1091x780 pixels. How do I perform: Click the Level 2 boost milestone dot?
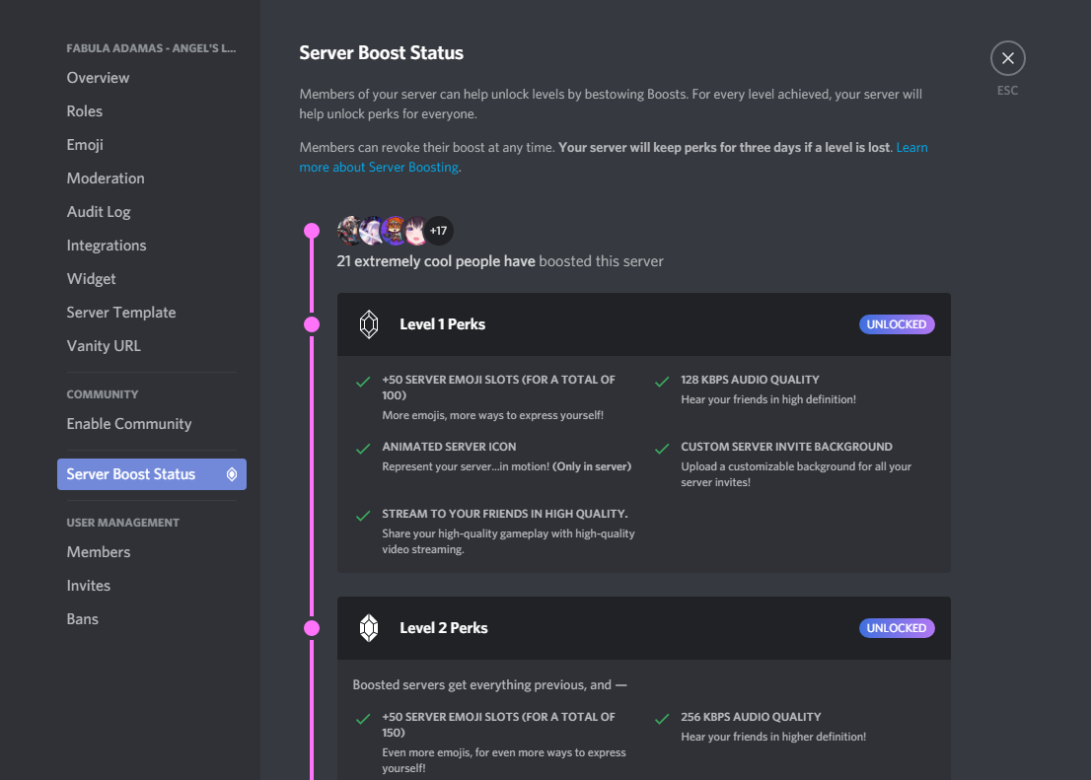tap(312, 627)
